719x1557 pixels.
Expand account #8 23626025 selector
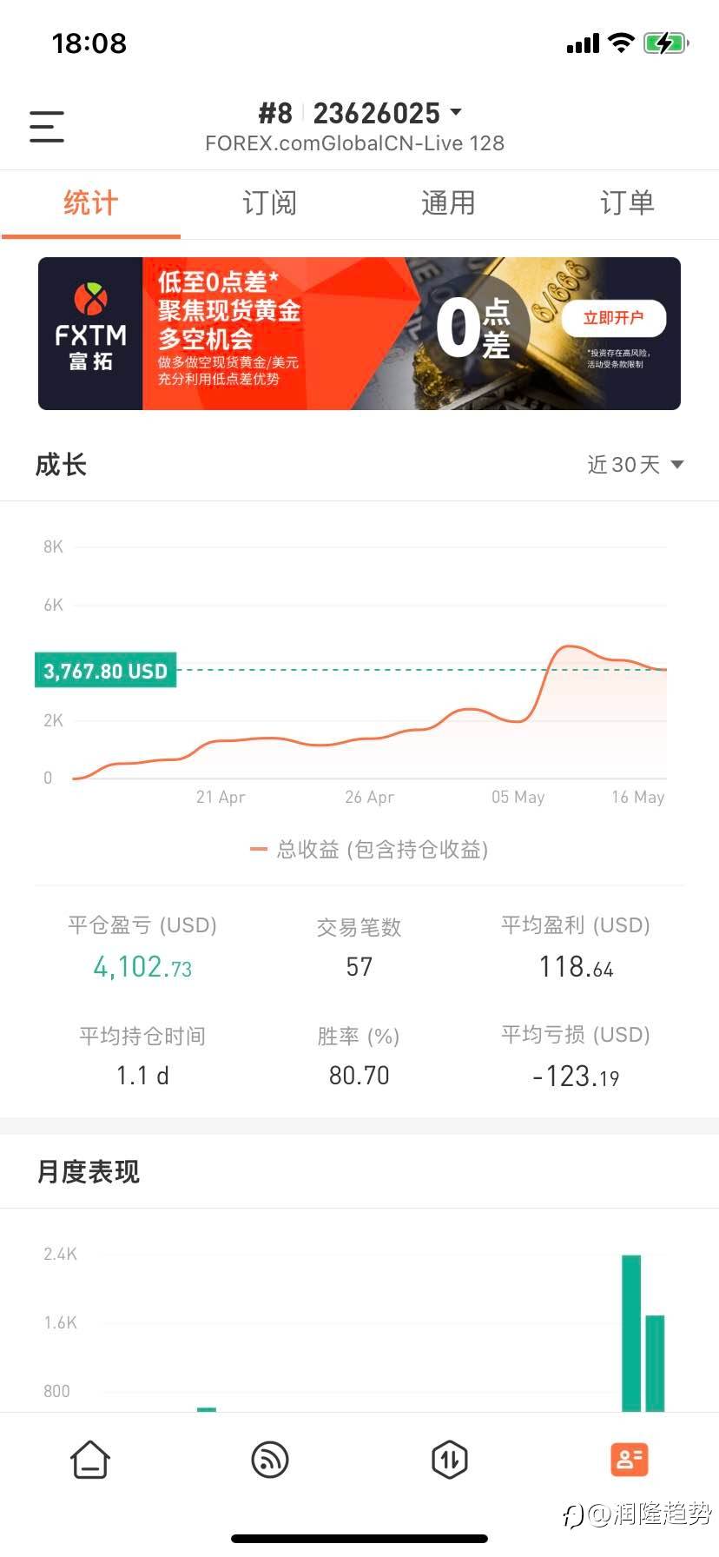coord(359,113)
